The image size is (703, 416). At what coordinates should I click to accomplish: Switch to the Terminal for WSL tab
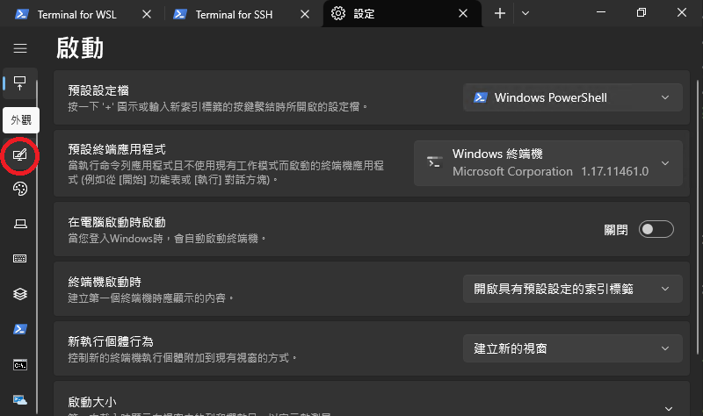(77, 14)
